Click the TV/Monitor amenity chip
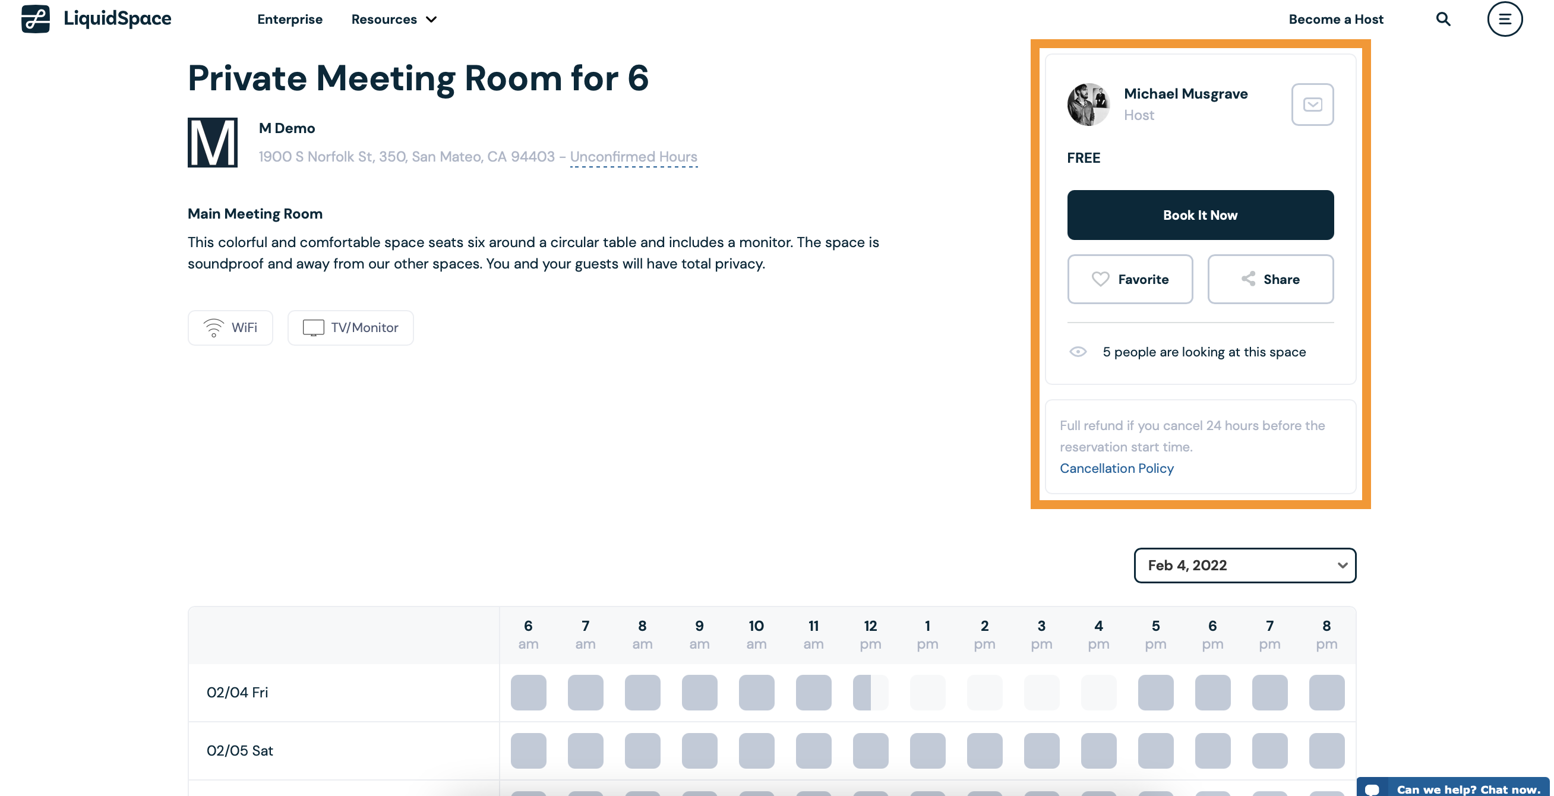1554x796 pixels. 350,327
